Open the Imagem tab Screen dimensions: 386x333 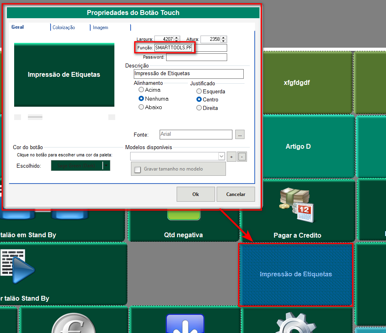coord(100,27)
